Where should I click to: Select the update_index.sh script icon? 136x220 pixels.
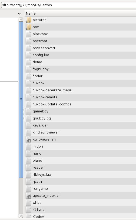click(28, 196)
